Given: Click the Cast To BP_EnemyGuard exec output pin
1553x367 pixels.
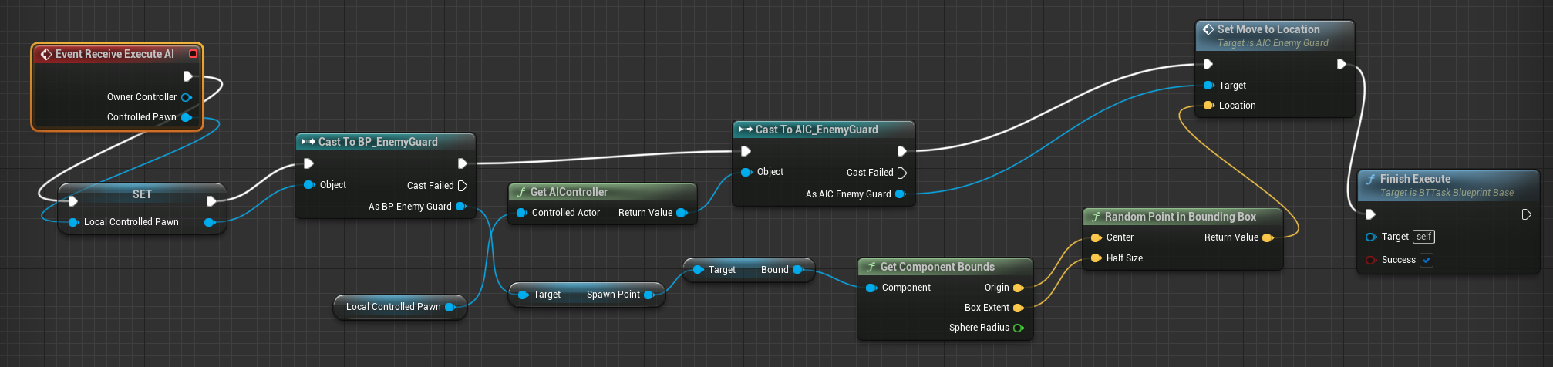Looking at the screenshot, I should (x=462, y=163).
